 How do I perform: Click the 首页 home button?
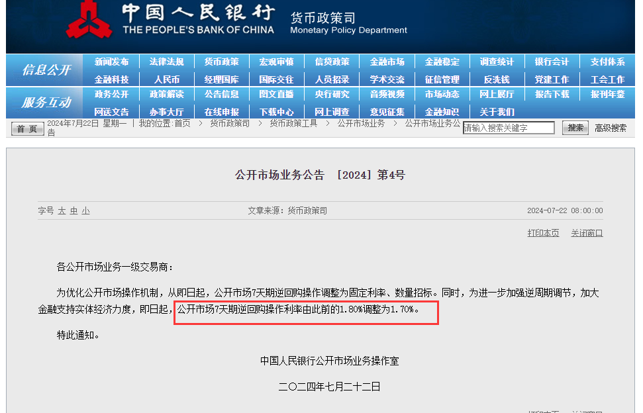pyautogui.click(x=27, y=128)
